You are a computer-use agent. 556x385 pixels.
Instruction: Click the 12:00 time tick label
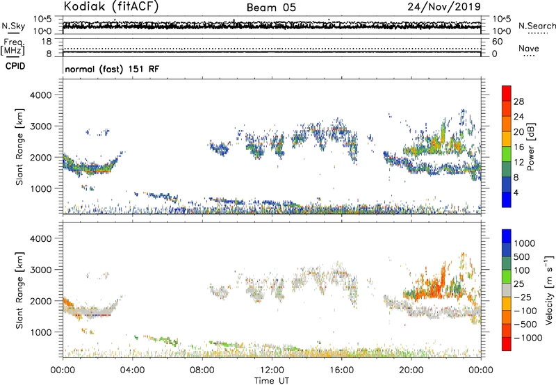click(x=272, y=370)
